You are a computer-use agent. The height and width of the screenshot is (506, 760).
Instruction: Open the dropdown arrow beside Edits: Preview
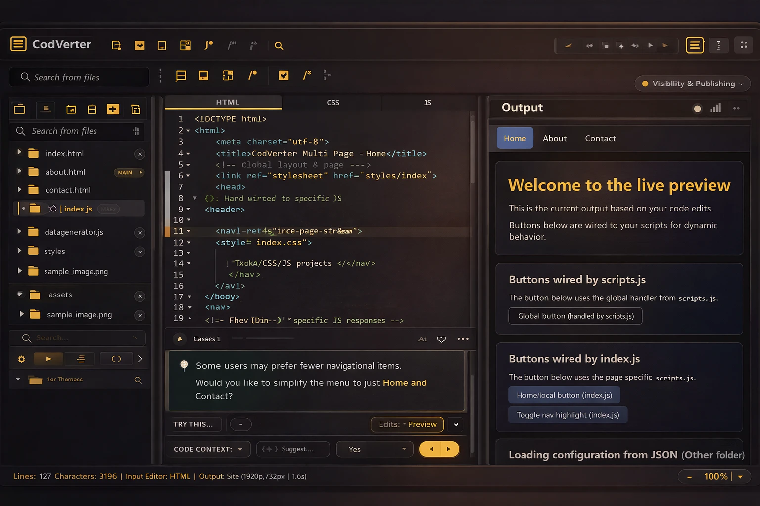click(456, 424)
